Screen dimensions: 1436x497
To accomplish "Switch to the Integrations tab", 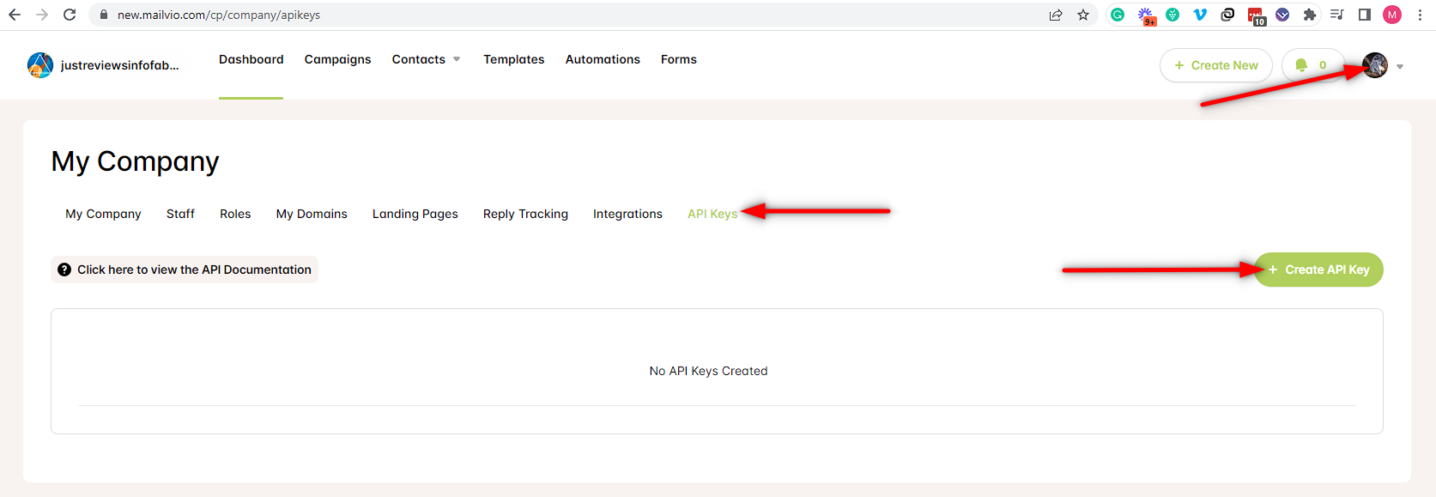I will coord(627,214).
